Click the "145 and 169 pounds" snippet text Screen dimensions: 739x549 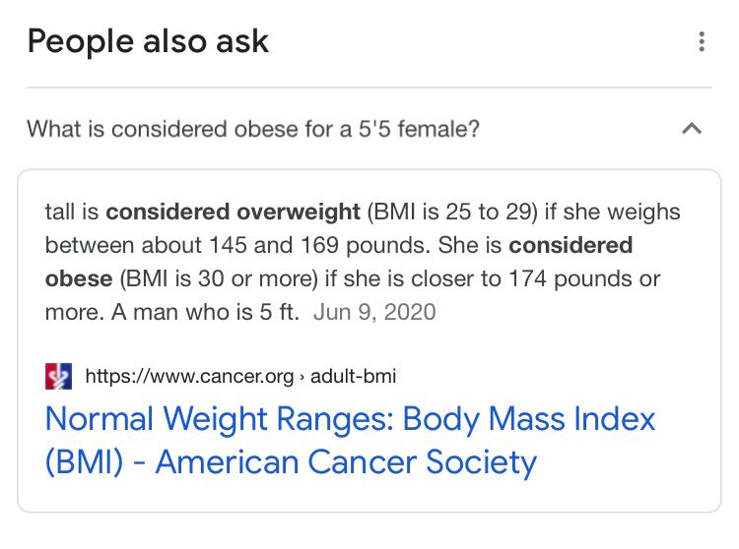tap(319, 245)
